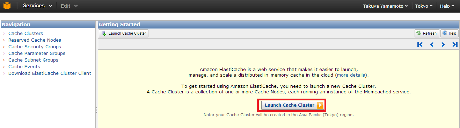Open Cache Parameter Groups link
Image resolution: width=460 pixels, height=128 pixels.
[37, 54]
